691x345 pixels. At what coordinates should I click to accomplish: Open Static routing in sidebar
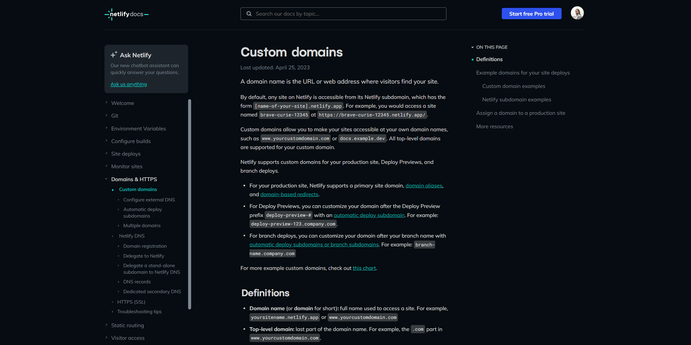(x=128, y=325)
